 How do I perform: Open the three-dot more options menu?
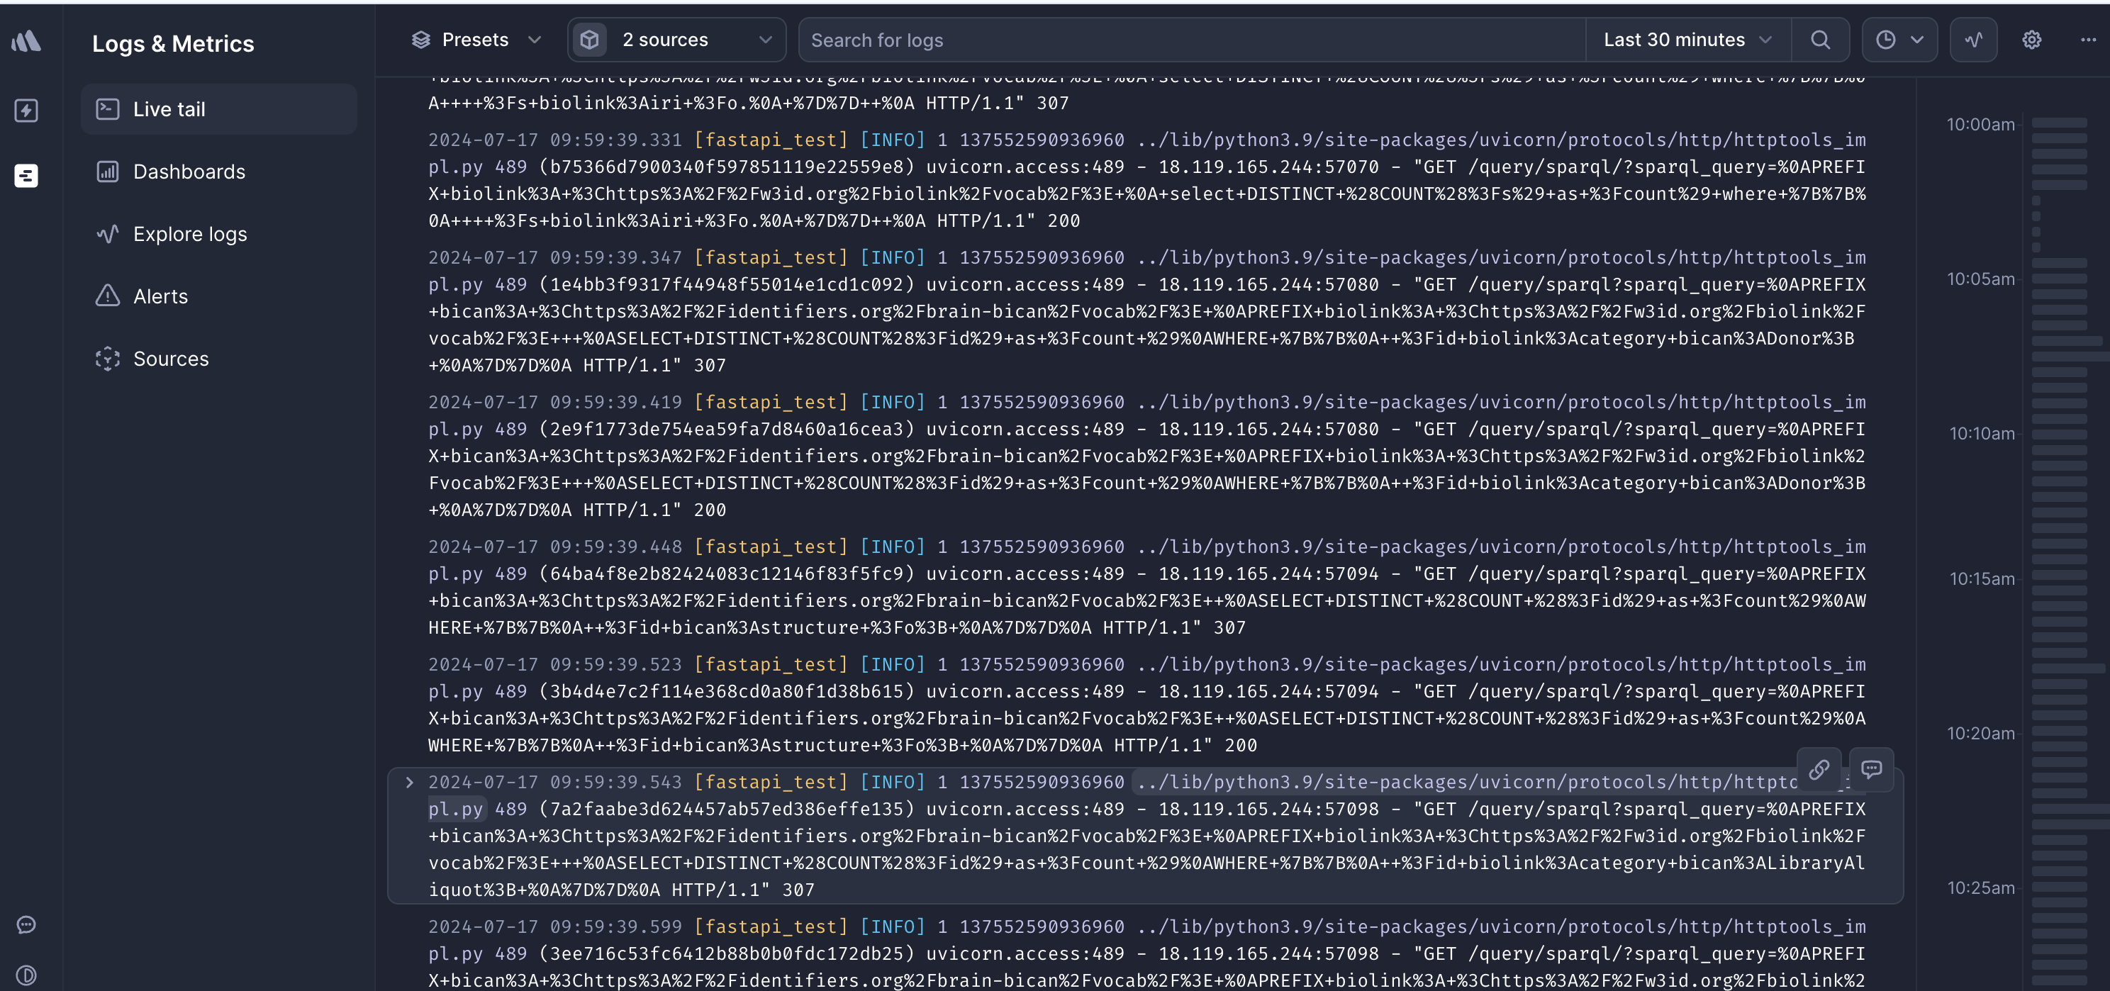[x=2088, y=40]
